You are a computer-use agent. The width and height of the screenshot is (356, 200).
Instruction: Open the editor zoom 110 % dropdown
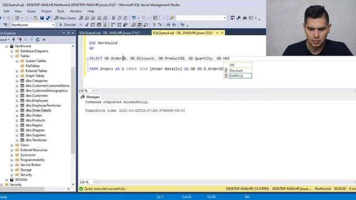point(93,91)
